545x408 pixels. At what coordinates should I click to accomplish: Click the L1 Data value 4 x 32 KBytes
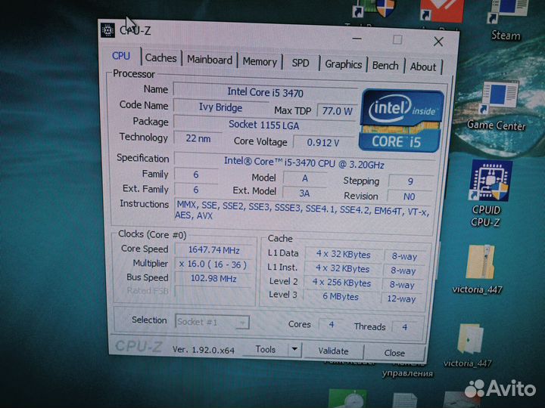(344, 255)
